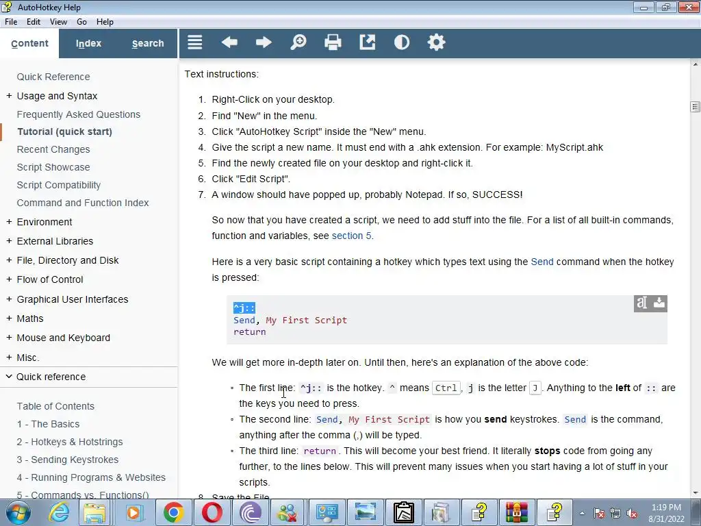Open the Help menu
This screenshot has width=701, height=526.
coord(105,22)
